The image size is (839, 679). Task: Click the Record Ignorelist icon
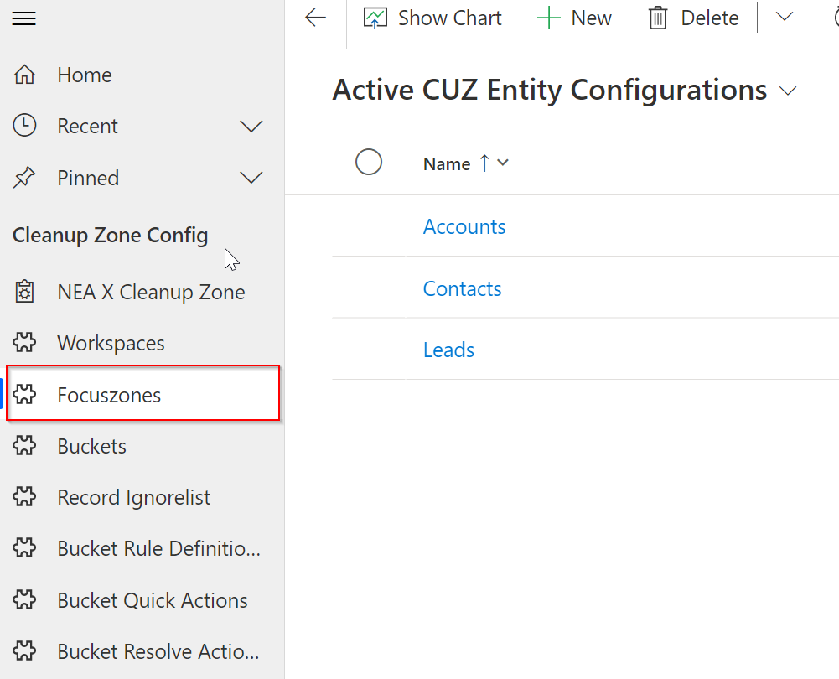pyautogui.click(x=24, y=497)
